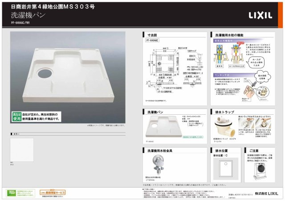Click the 寸法図 section heading

(x=152, y=35)
